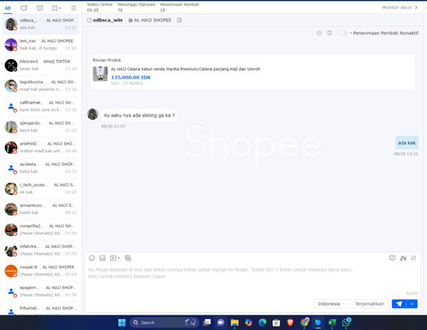Open WhatsApp from the taskbar

pyautogui.click(x=346, y=322)
